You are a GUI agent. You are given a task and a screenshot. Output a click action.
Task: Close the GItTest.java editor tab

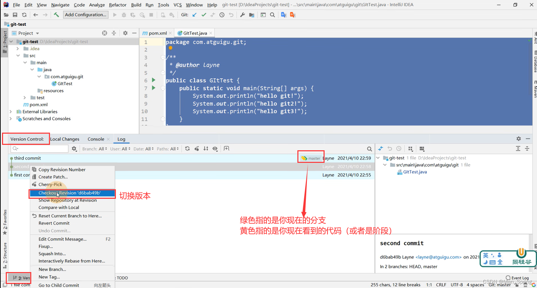pos(211,33)
